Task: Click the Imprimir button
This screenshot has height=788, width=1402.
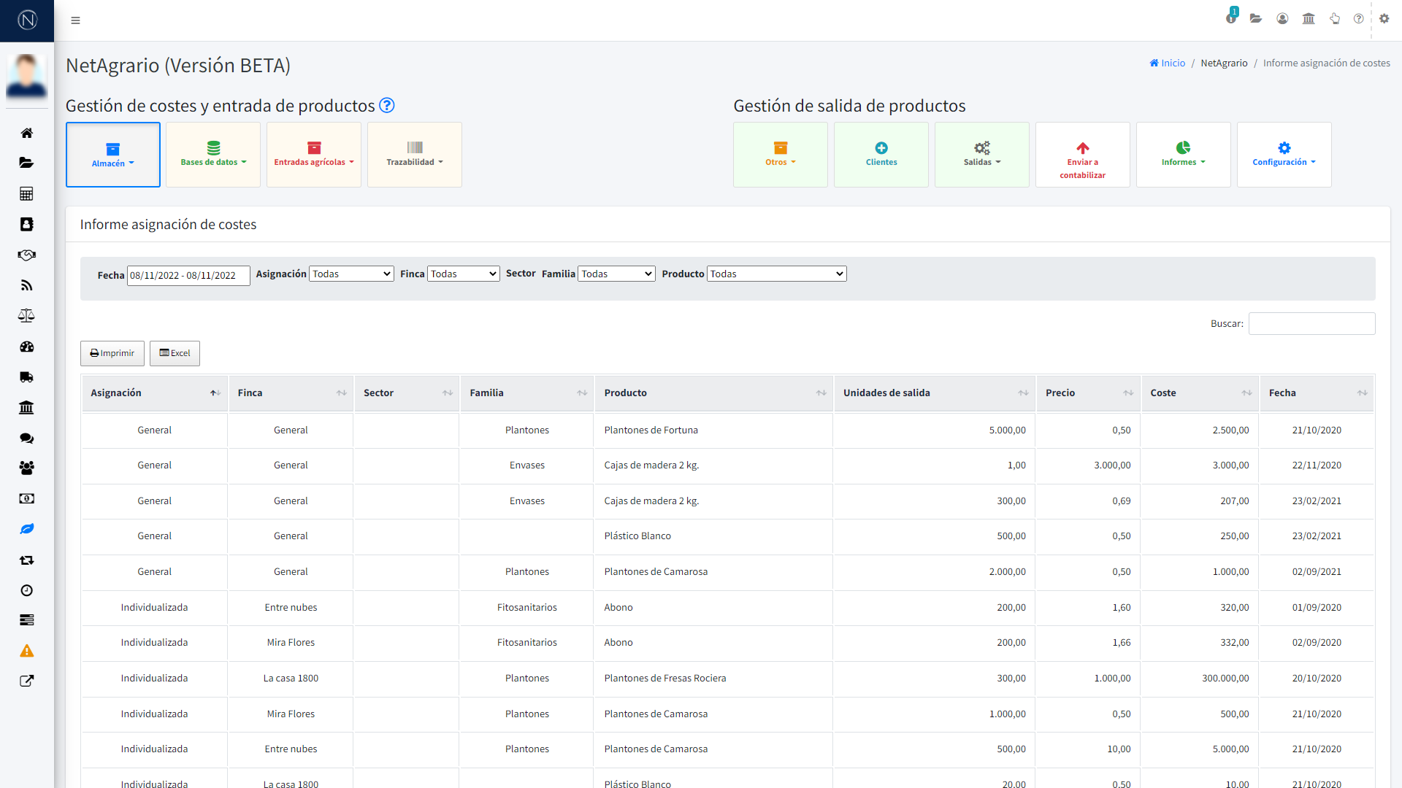Action: 112,353
